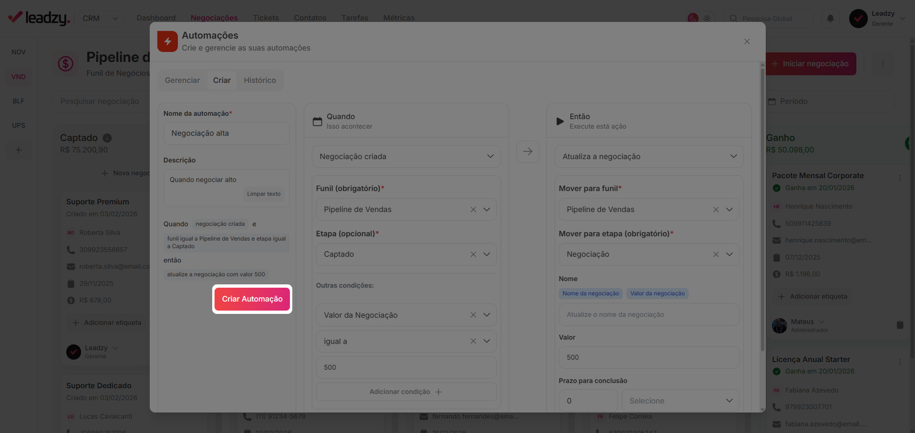Click the Adicionar condição button
This screenshot has height=433, width=915.
pos(406,392)
